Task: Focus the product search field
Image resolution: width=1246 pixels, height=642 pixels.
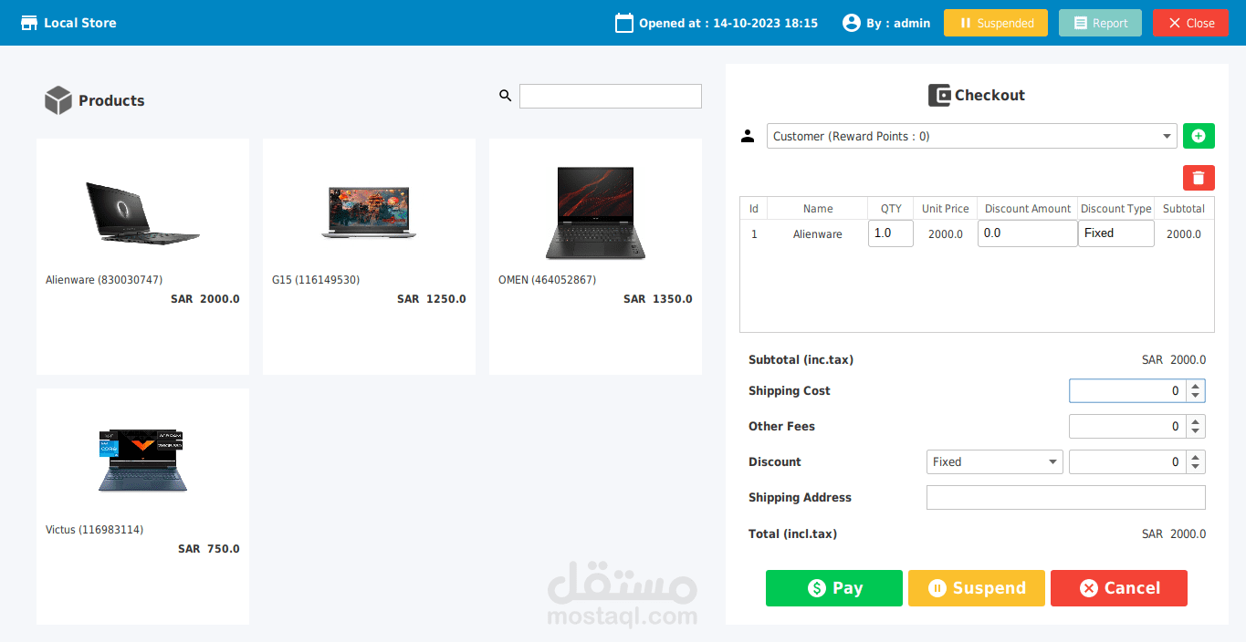Action: 611,96
